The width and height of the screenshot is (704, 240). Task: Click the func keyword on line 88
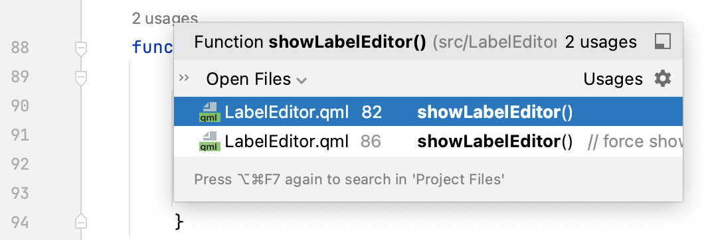[x=153, y=47]
